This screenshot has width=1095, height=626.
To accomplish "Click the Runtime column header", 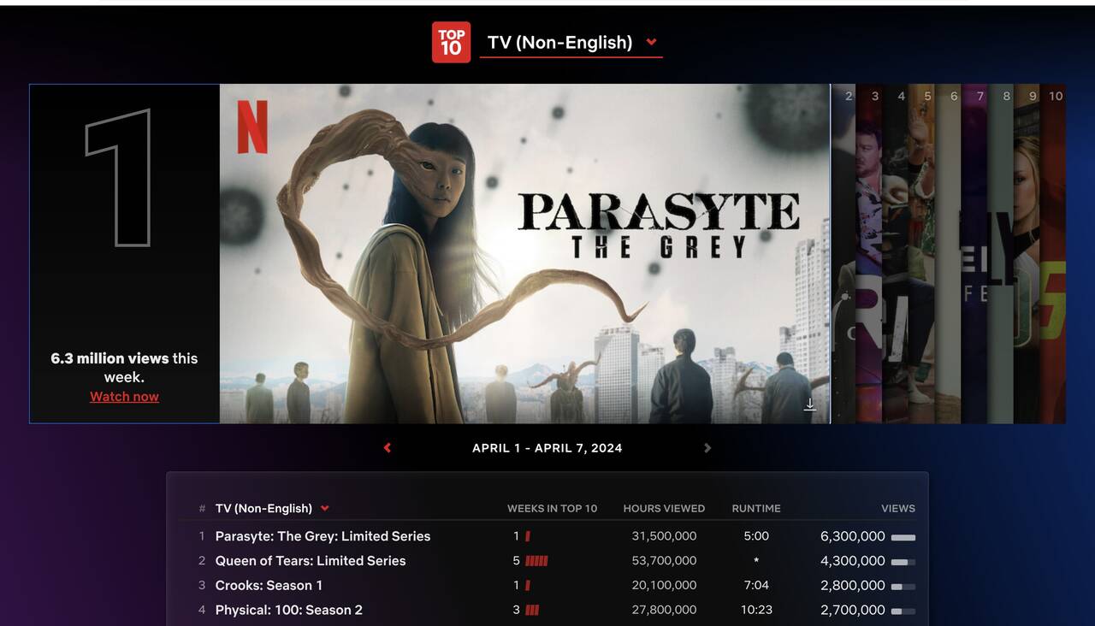I will 756,508.
